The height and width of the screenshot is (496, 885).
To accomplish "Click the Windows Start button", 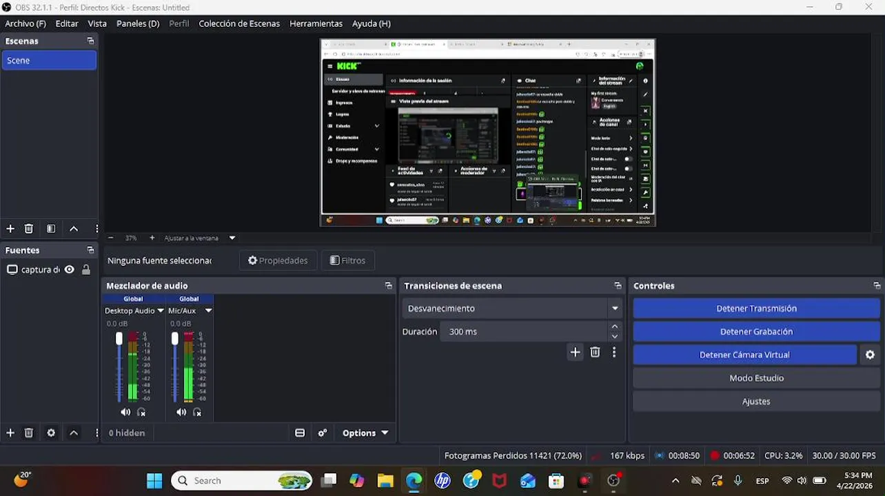I will [x=154, y=480].
